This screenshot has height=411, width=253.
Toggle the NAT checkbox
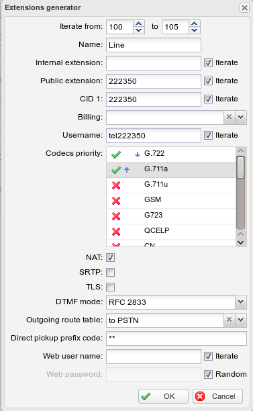click(110, 257)
